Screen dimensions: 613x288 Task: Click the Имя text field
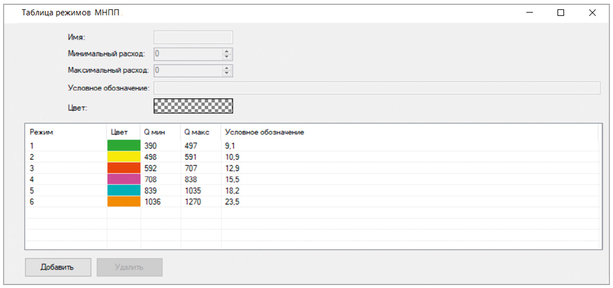[x=193, y=38]
